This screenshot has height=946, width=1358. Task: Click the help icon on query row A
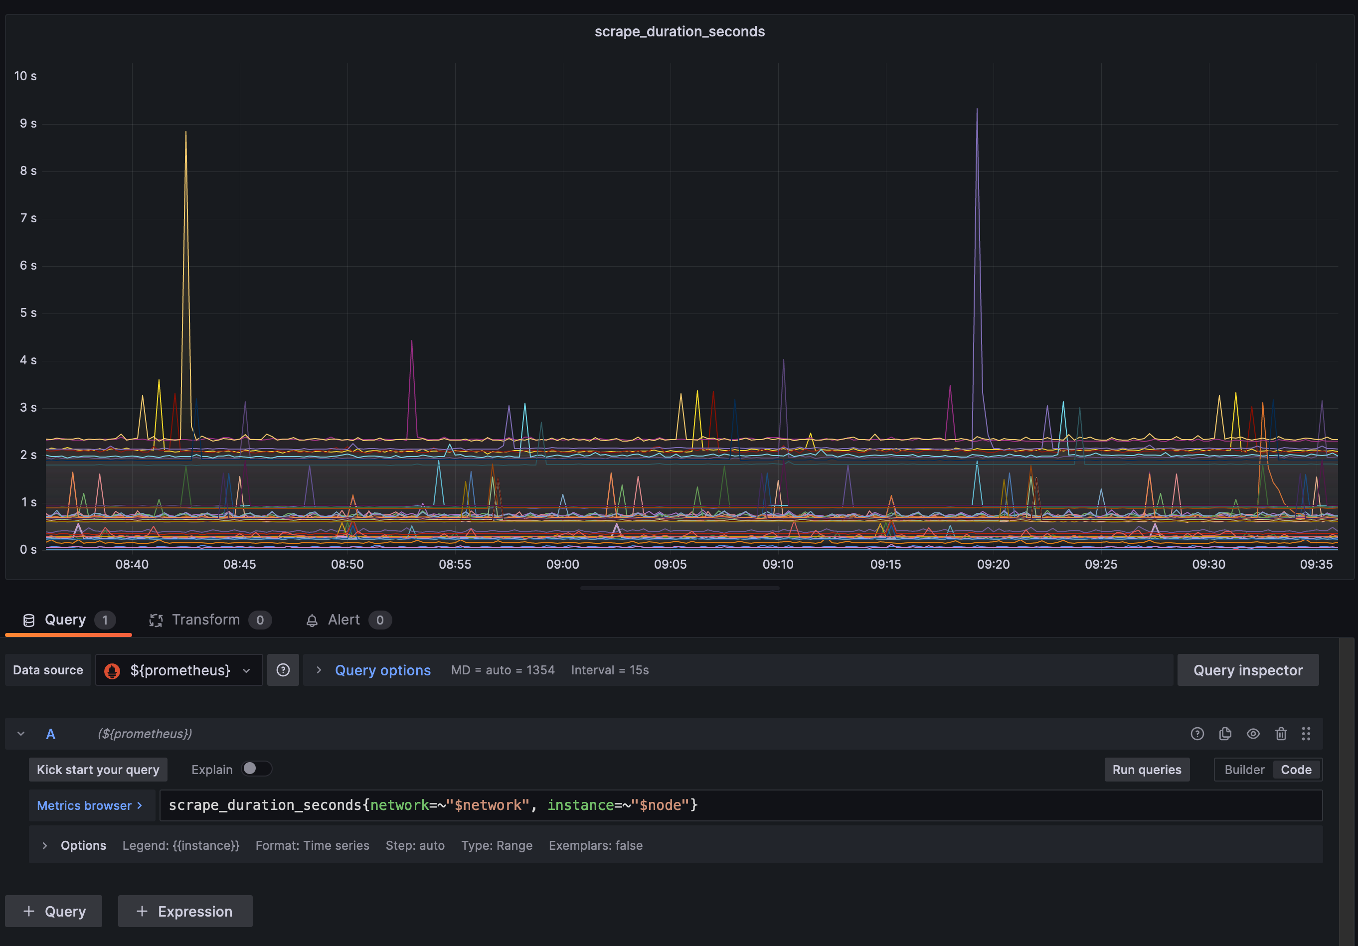[1197, 734]
